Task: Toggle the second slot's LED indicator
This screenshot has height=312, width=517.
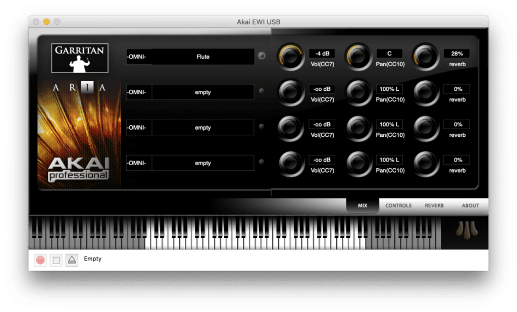Action: 262,91
